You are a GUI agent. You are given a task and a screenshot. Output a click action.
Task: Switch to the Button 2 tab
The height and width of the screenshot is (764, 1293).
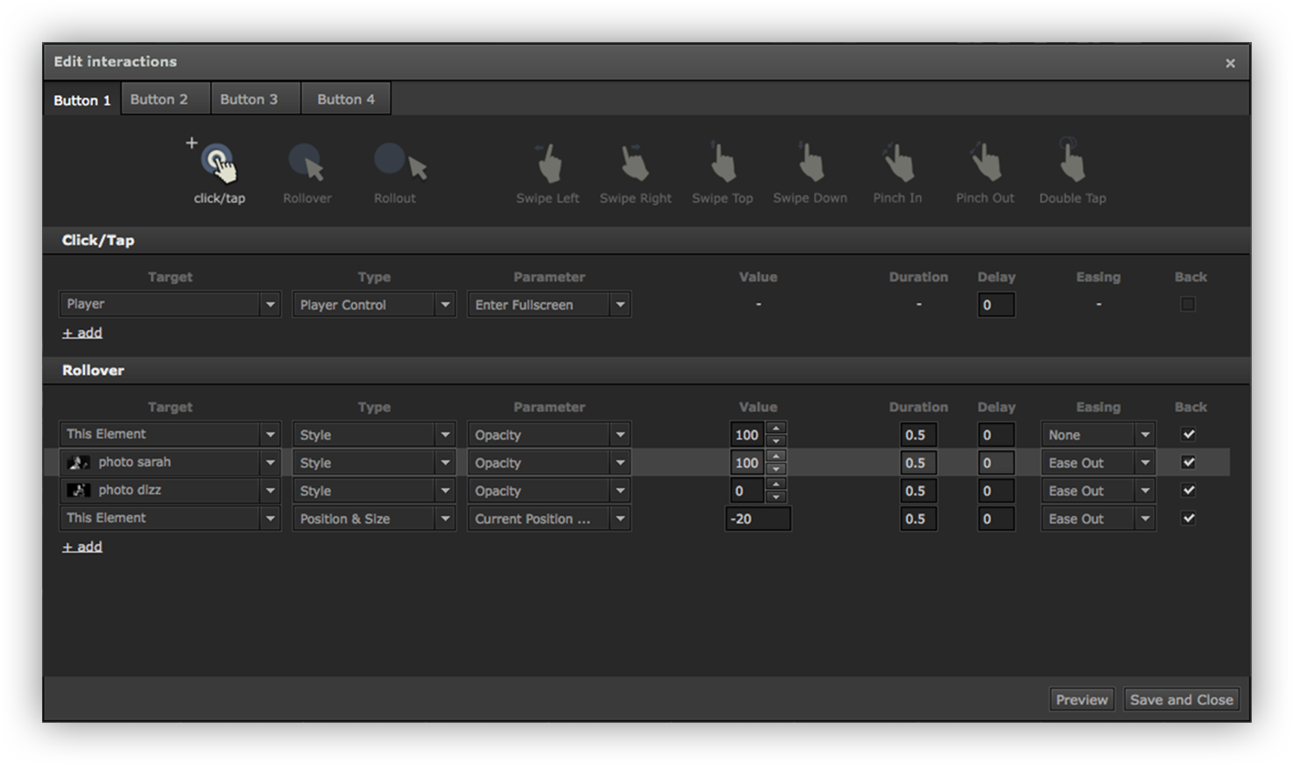159,99
